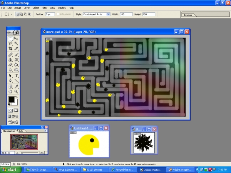The height and width of the screenshot is (173, 231).
Task: Click the Navigator zoom in large mountains icon
Action: 42,153
